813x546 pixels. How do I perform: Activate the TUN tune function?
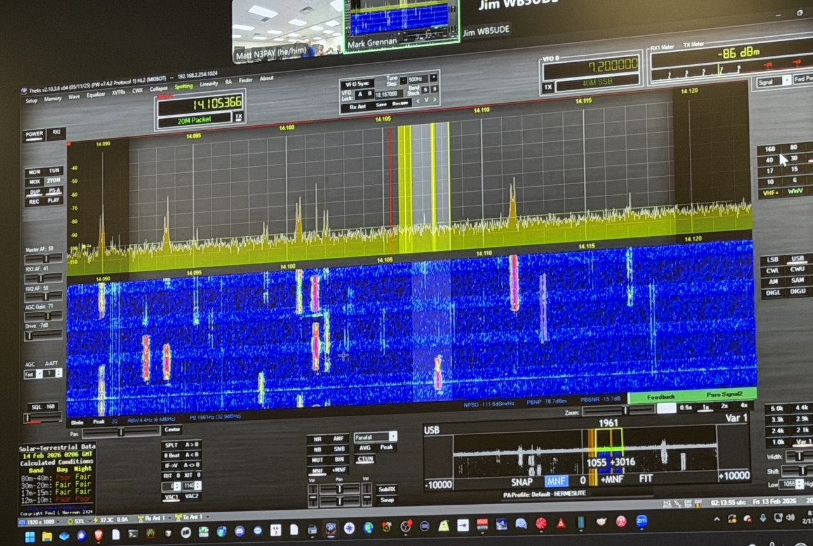(x=56, y=170)
